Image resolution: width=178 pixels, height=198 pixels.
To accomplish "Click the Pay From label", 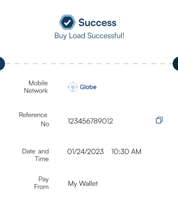I will click(41, 183).
